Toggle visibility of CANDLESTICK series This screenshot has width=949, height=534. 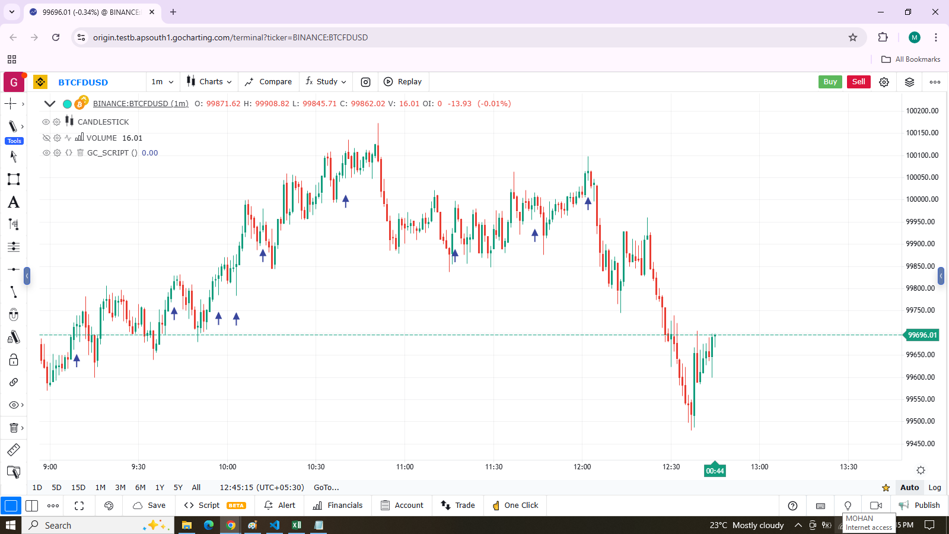click(x=46, y=122)
